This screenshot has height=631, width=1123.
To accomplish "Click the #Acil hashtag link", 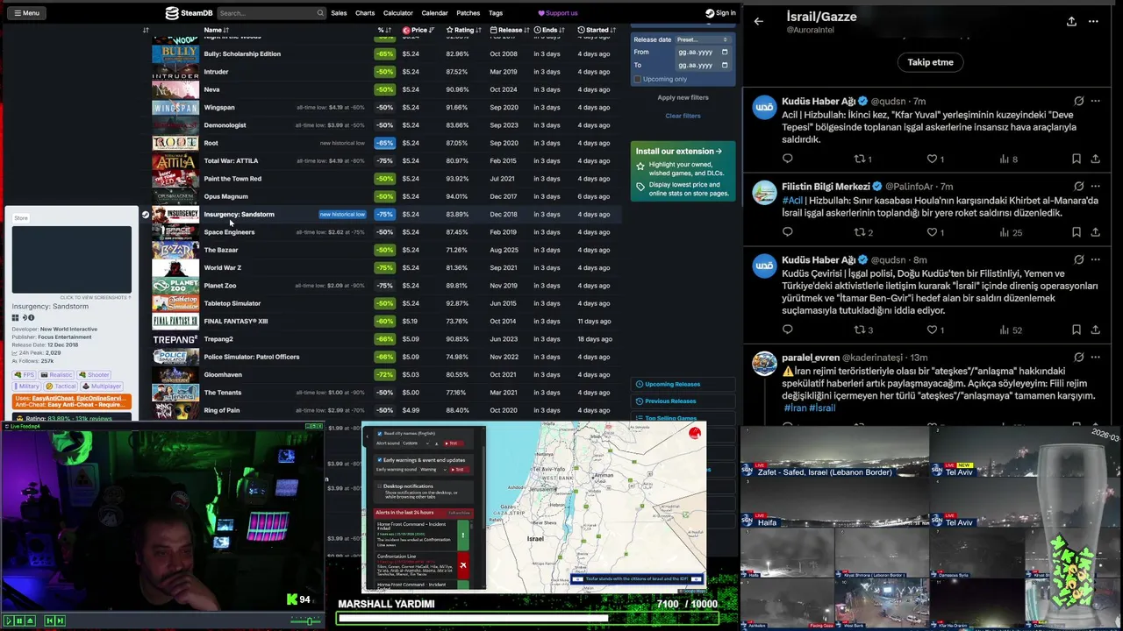I will 792,200.
